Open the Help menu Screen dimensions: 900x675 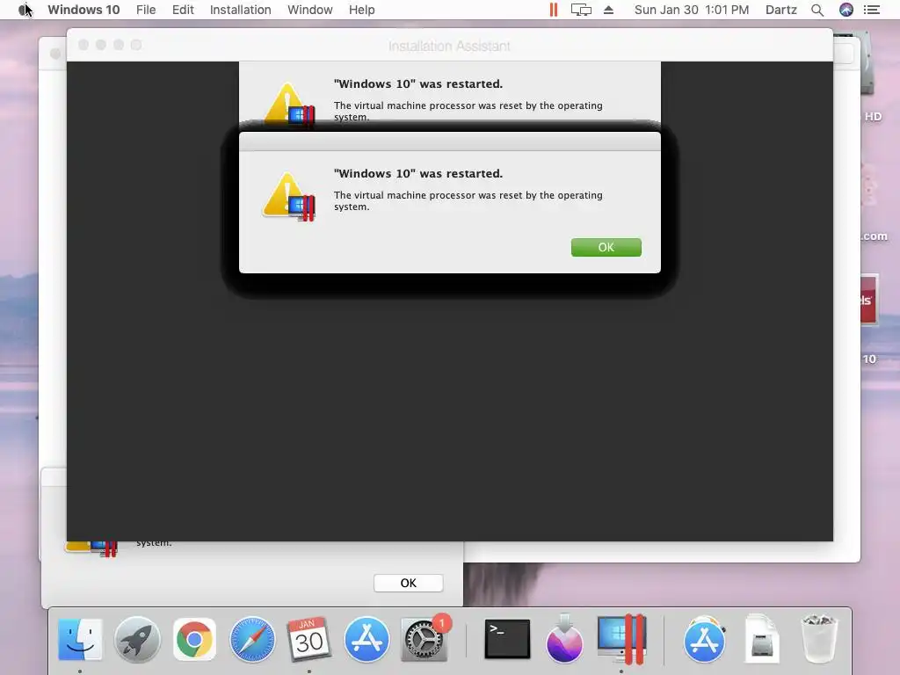tap(361, 10)
